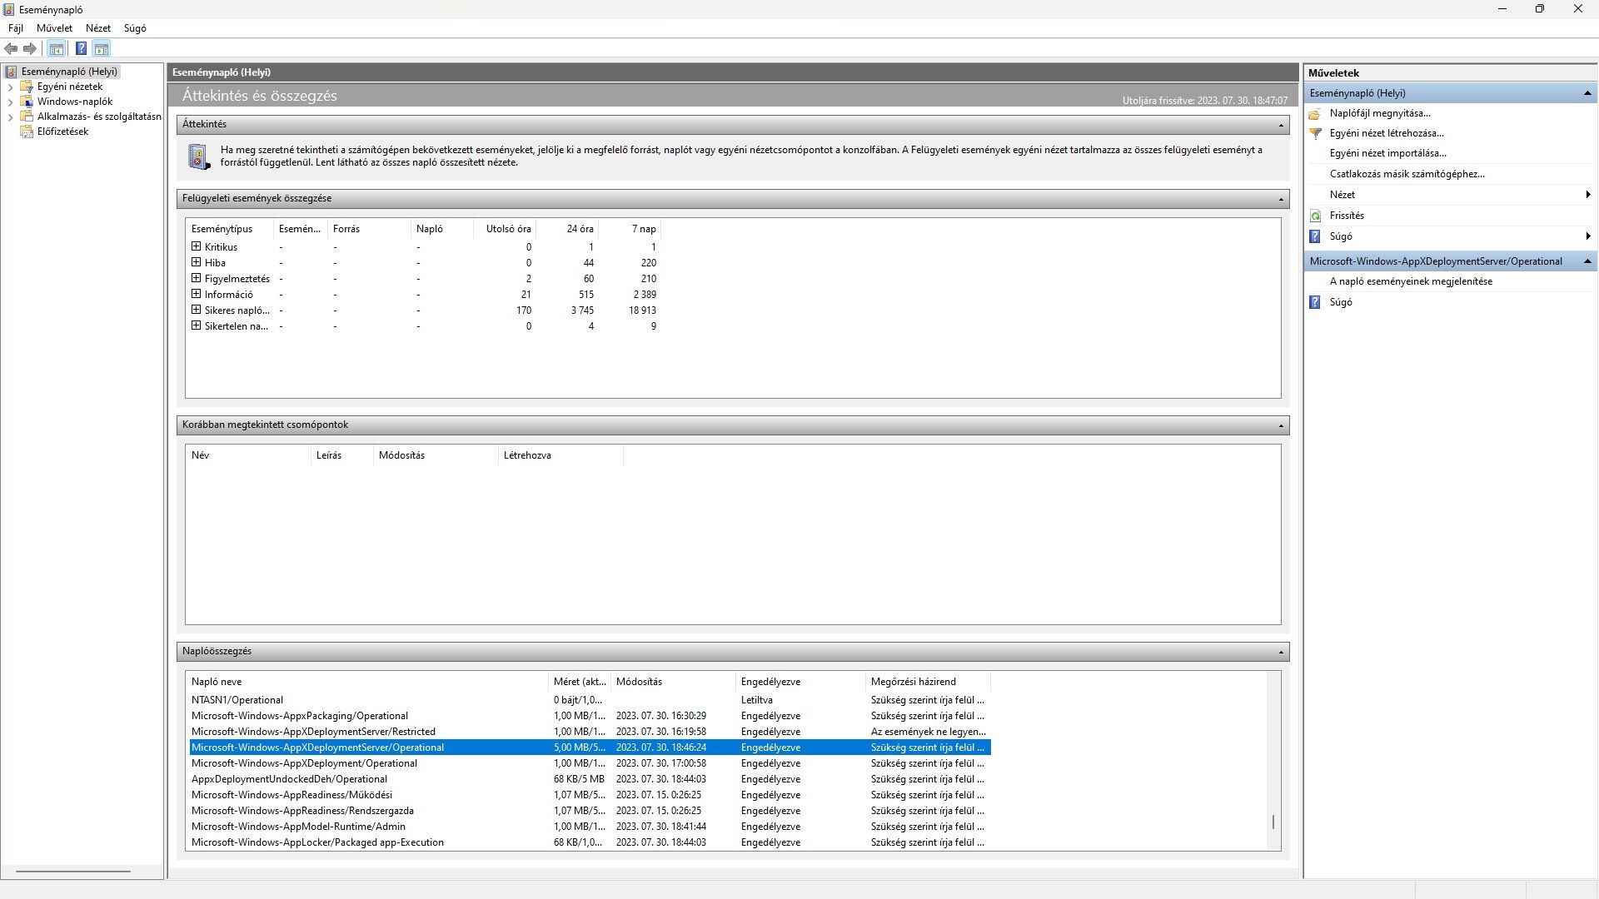The width and height of the screenshot is (1599, 899).
Task: Expand the Kritikus event type row
Action: pos(197,246)
